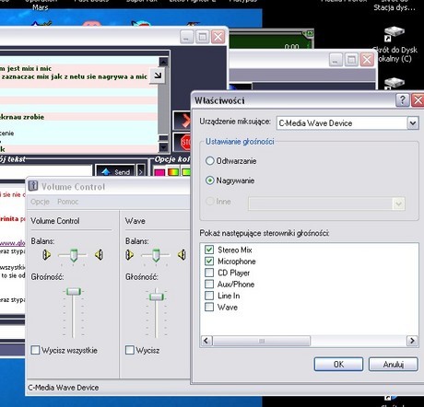
Task: Check the Wycisz wszystkie mute box
Action: click(x=35, y=350)
